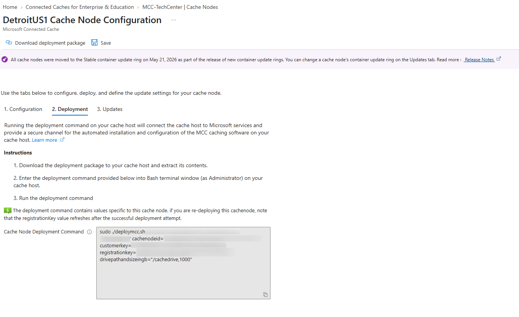Image resolution: width=519 pixels, height=317 pixels.
Task: Click the info icon beside Cache Node Deployment Command
Action: [89, 232]
